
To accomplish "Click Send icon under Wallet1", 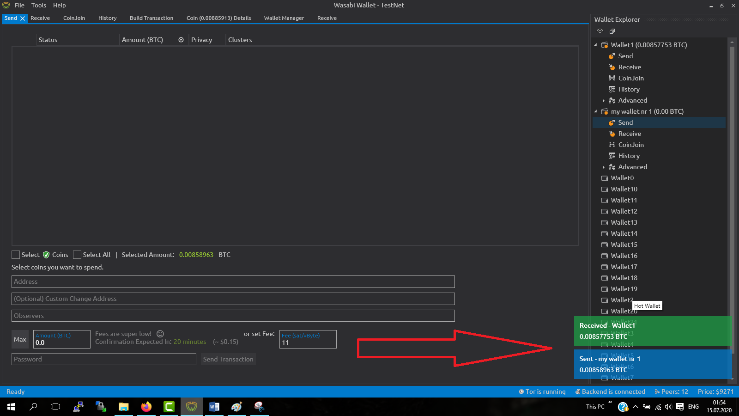I will [x=612, y=56].
